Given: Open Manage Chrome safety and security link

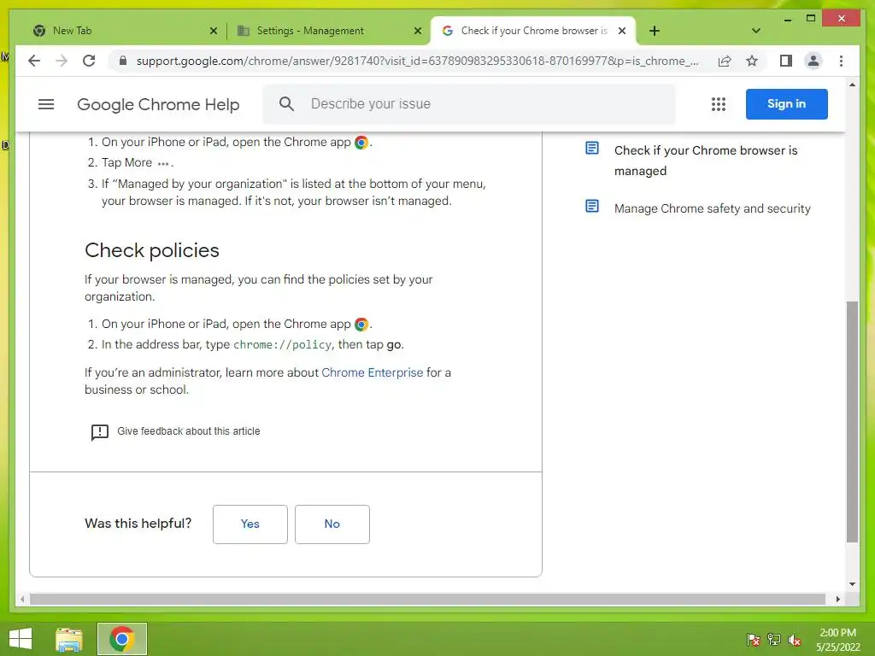Looking at the screenshot, I should click(x=712, y=208).
